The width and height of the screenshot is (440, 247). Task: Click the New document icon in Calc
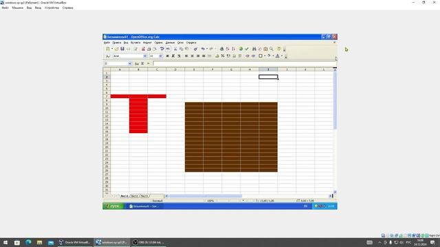pyautogui.click(x=108, y=49)
